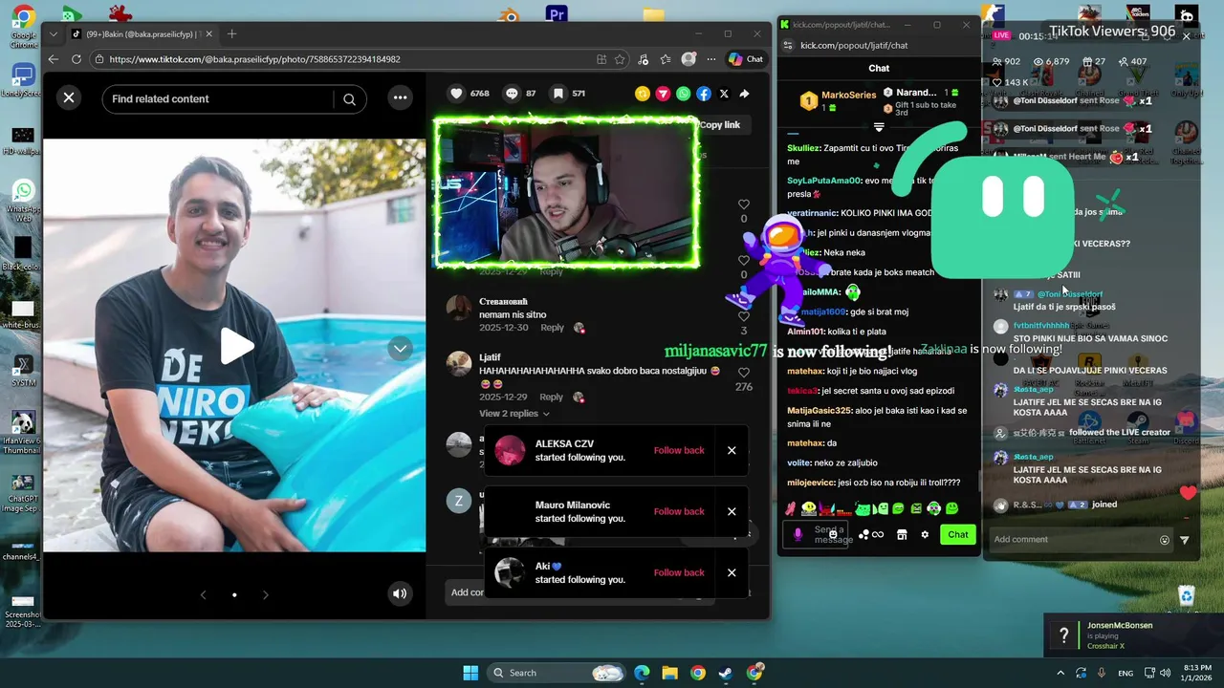Image resolution: width=1224 pixels, height=688 pixels.
Task: Click the purple microphone in Kick chat
Action: pos(798,535)
